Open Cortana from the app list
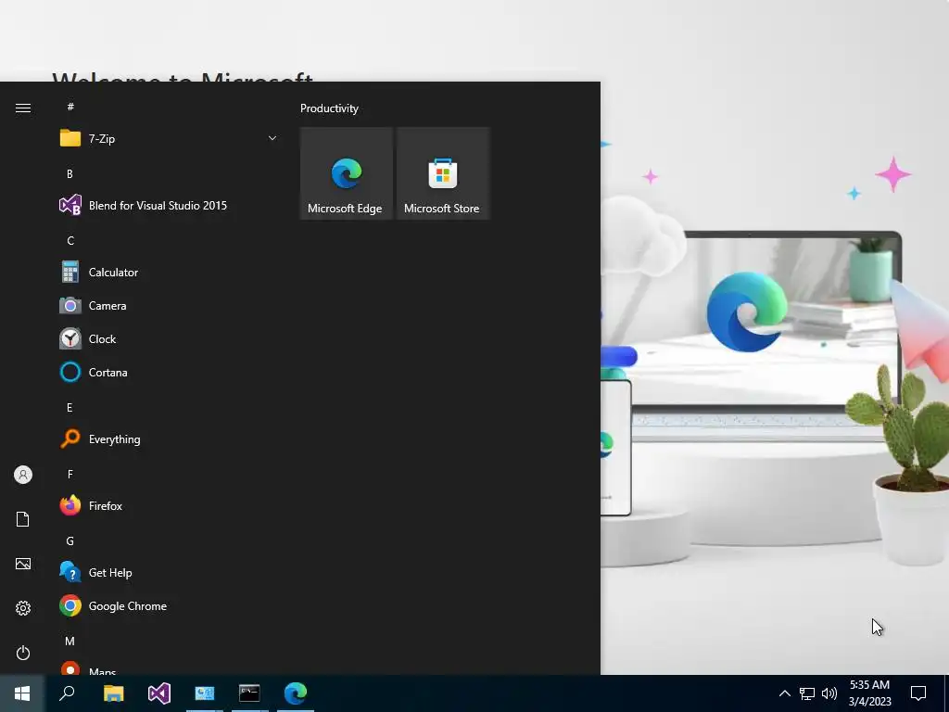The width and height of the screenshot is (949, 712). click(169, 373)
